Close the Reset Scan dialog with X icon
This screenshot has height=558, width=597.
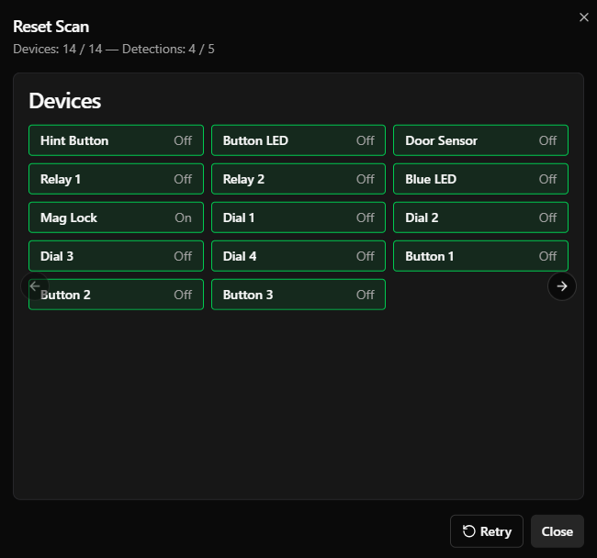point(583,17)
